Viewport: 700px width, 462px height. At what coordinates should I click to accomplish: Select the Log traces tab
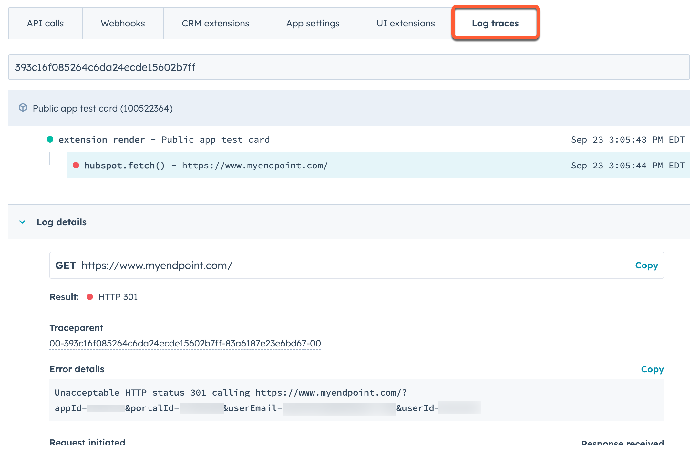point(495,23)
